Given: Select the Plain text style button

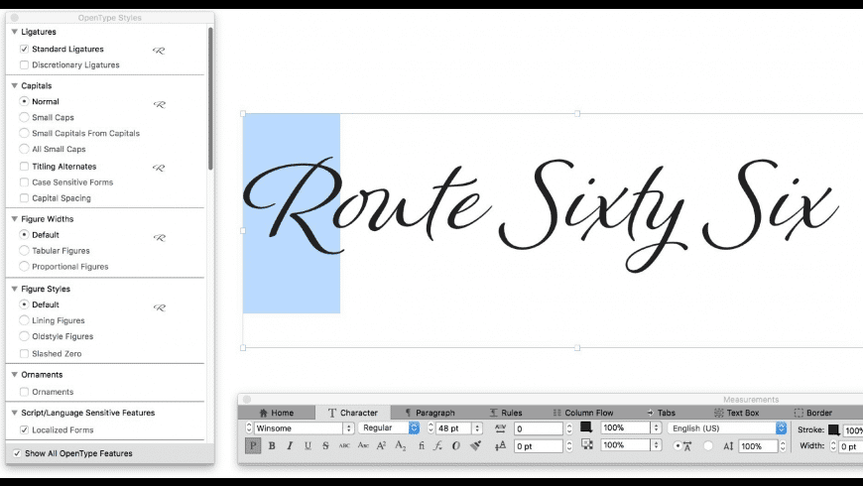Looking at the screenshot, I should [x=253, y=445].
